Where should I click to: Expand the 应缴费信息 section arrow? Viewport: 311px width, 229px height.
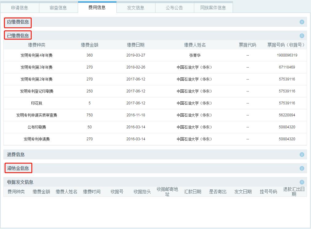(x=302, y=22)
